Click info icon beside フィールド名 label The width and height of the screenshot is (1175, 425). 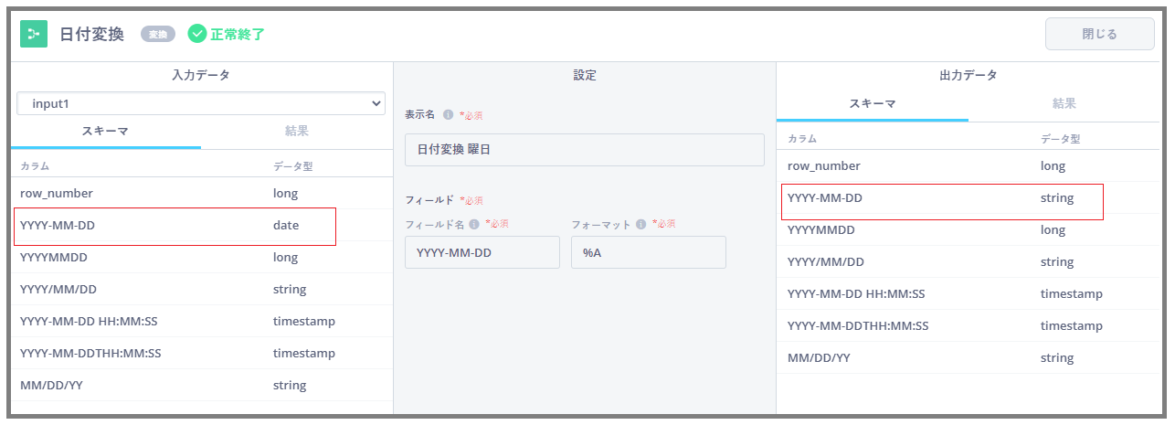pos(474,224)
